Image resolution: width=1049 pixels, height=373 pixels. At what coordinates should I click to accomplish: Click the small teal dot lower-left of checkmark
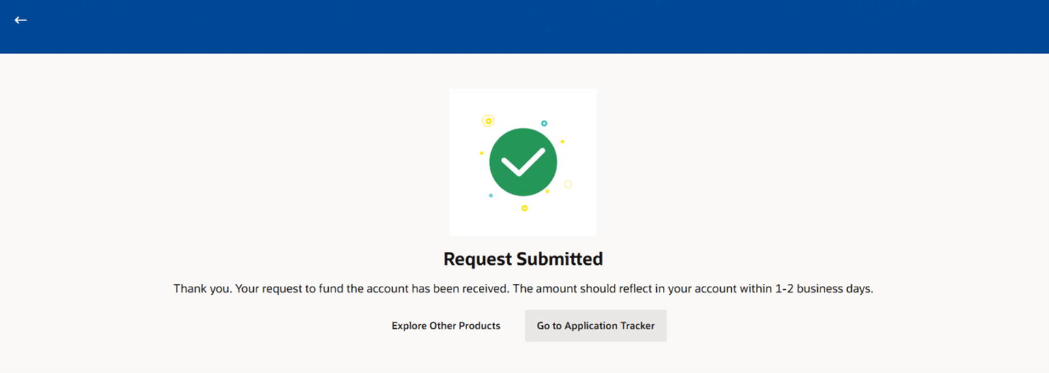[490, 195]
